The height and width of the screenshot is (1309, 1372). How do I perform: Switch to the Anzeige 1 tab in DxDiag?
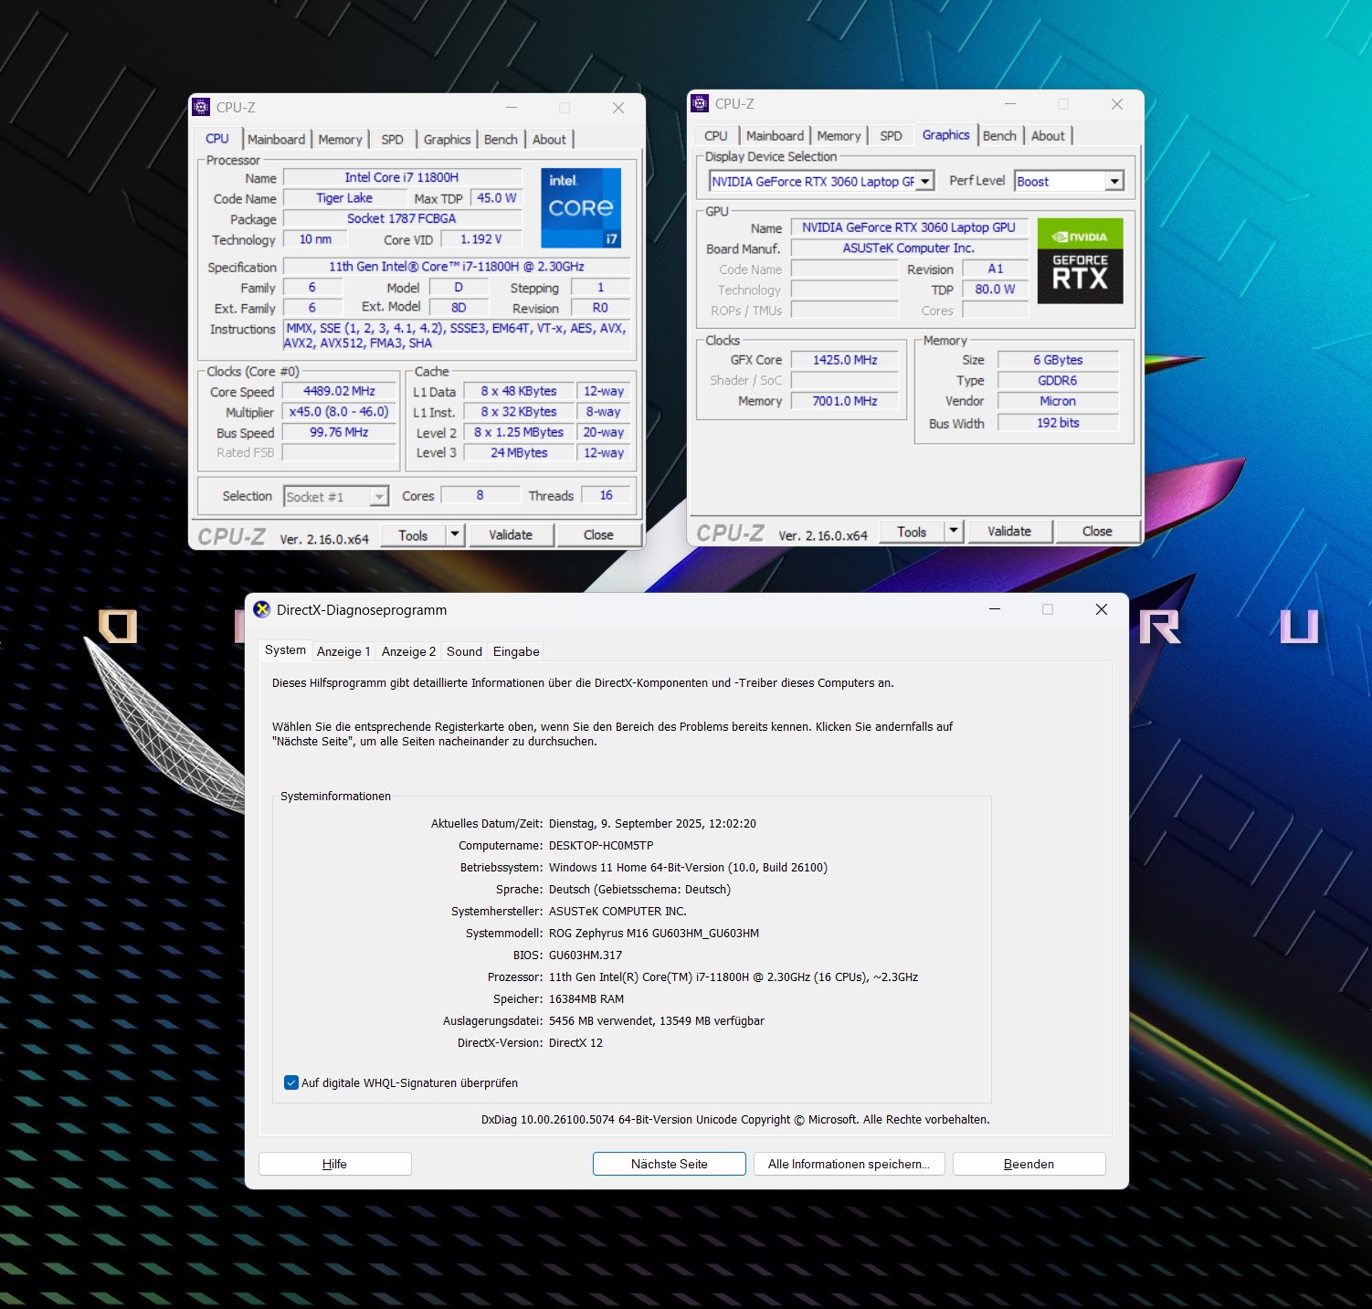[343, 651]
